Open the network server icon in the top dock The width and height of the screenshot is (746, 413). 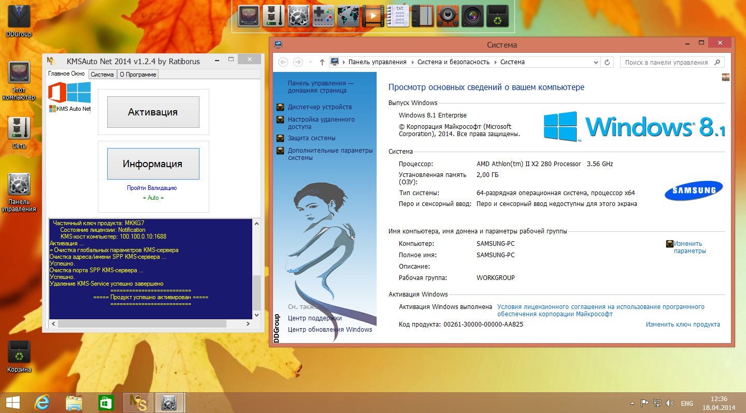274,16
